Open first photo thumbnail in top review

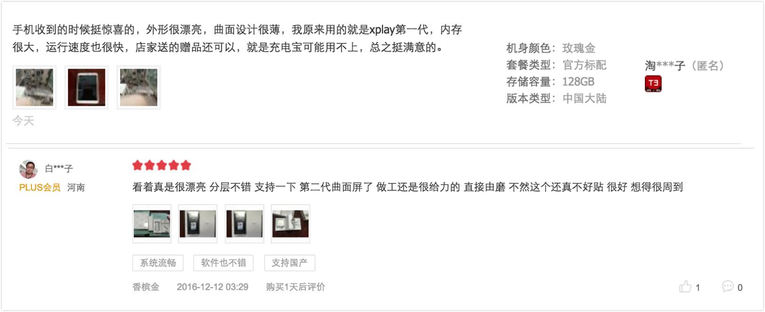(34, 88)
